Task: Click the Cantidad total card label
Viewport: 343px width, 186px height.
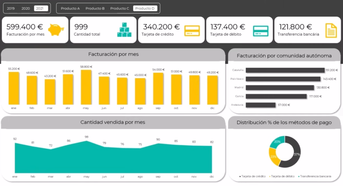Action: pos(87,34)
